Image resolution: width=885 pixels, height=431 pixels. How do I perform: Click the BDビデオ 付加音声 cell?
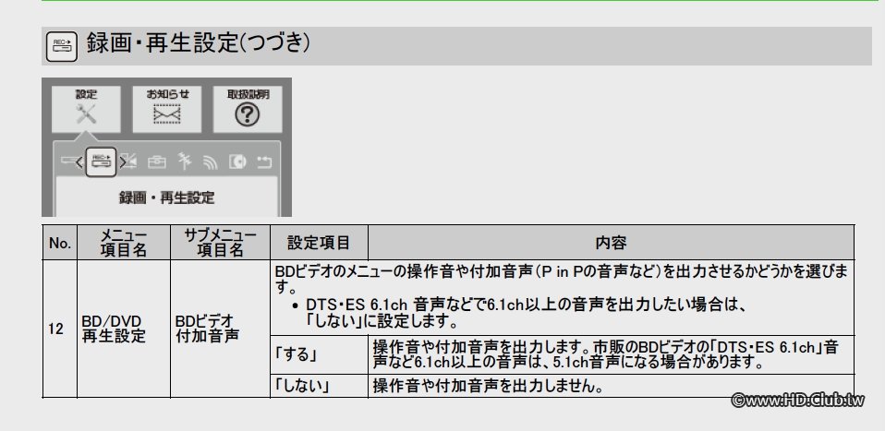click(220, 329)
